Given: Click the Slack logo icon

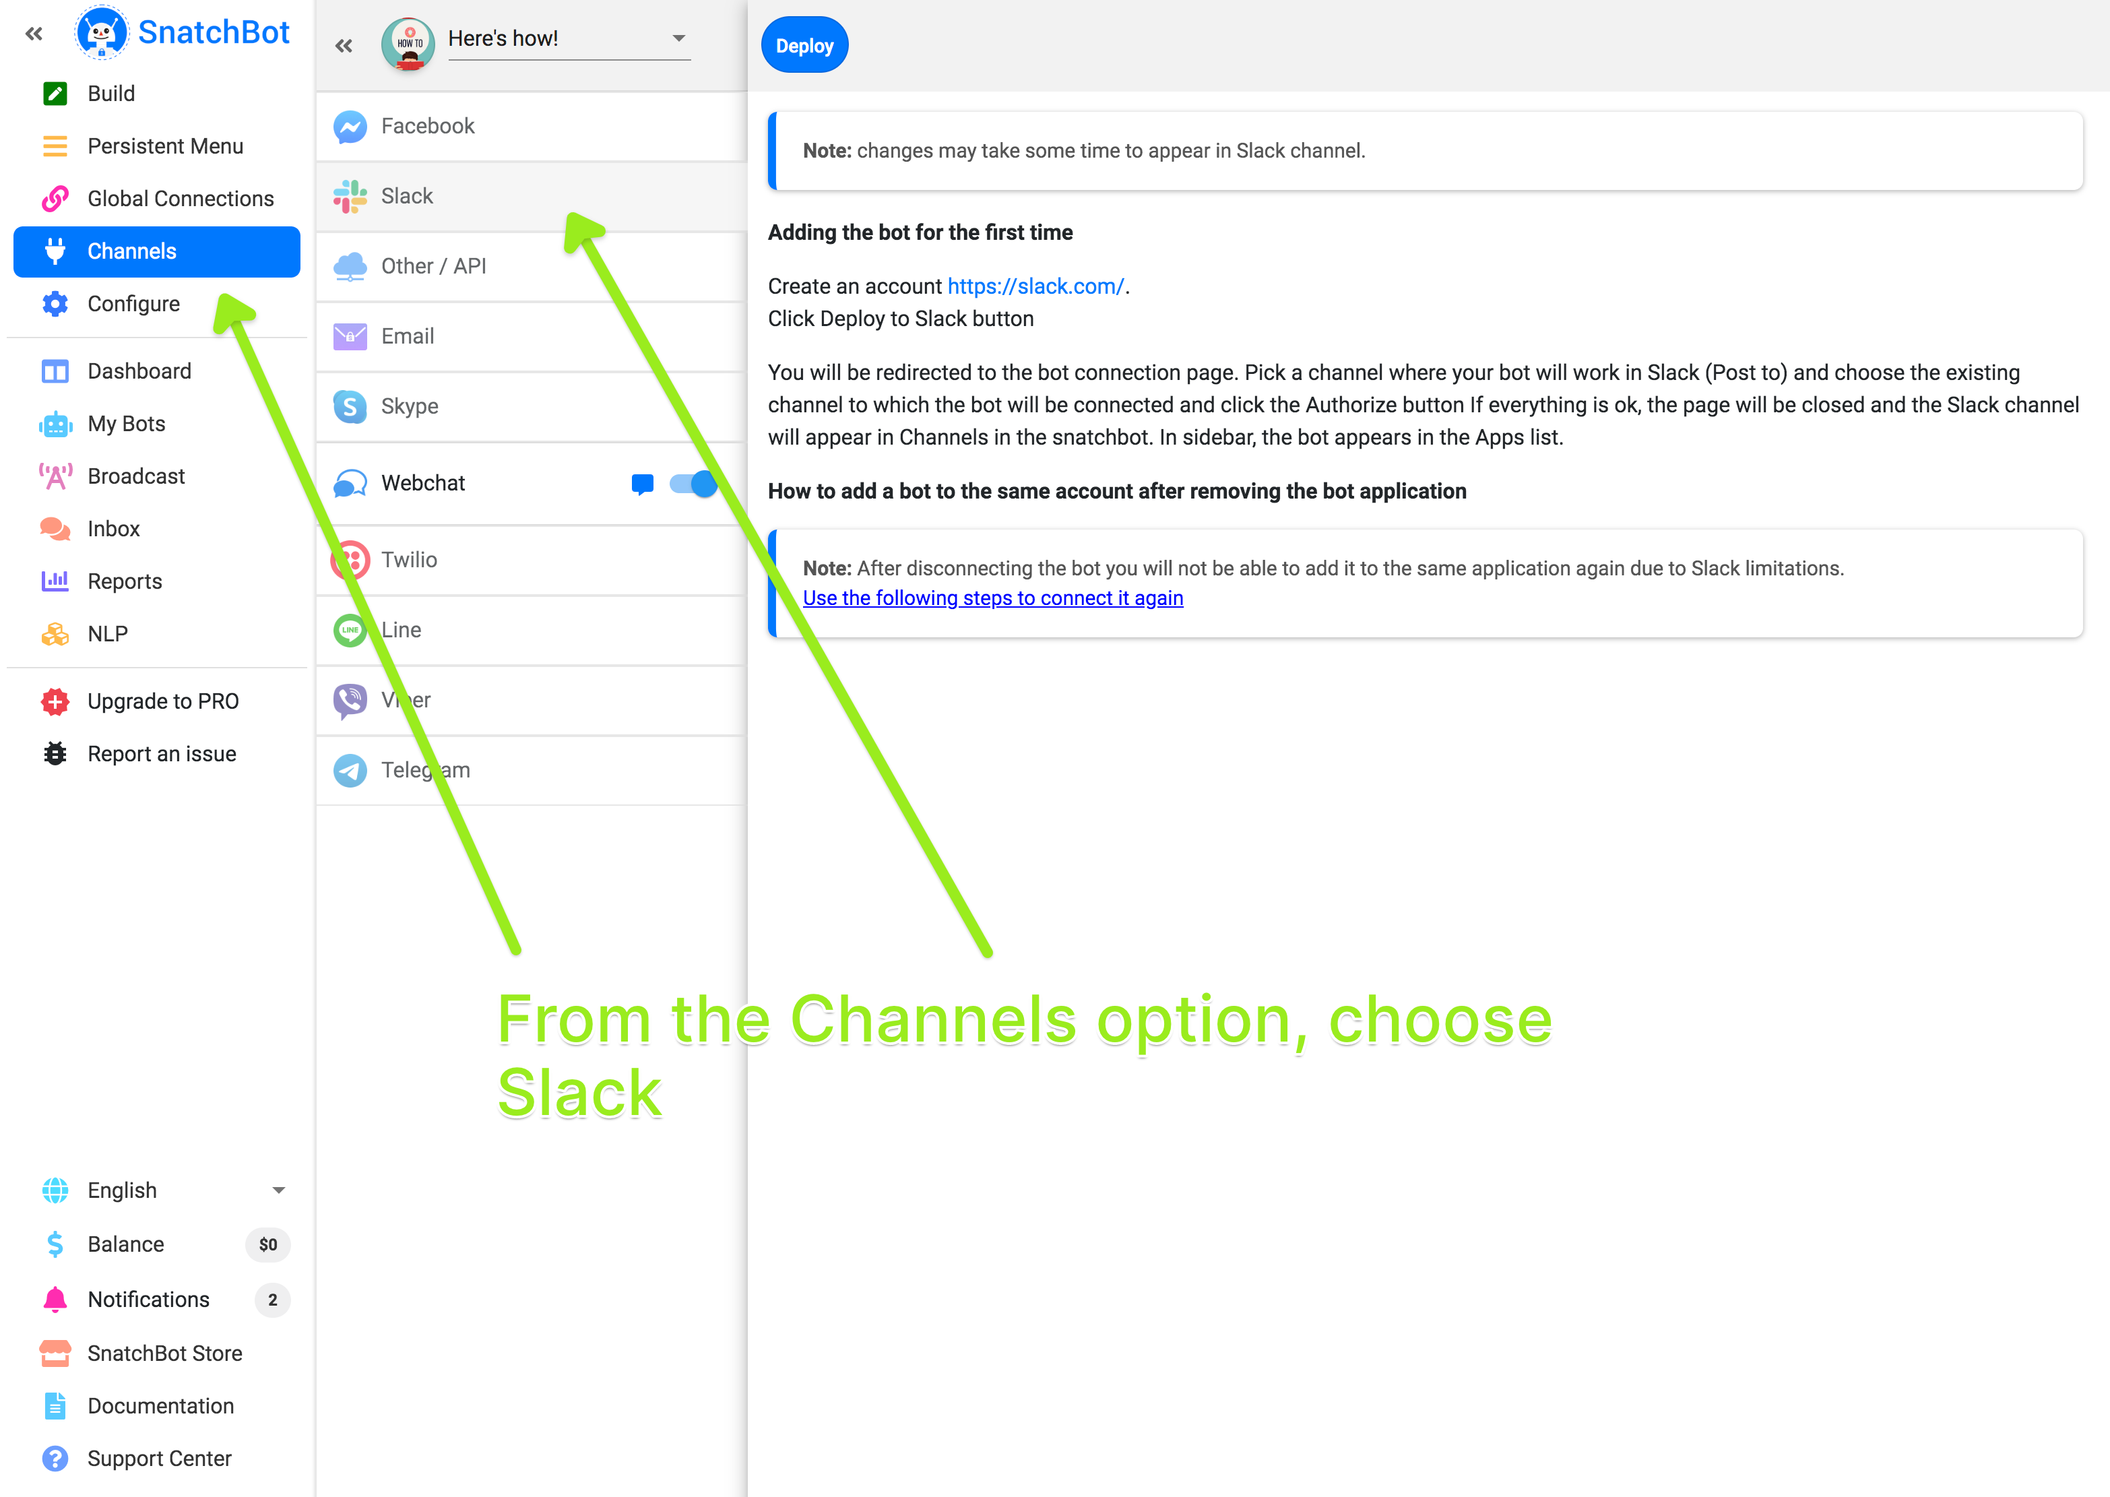Looking at the screenshot, I should tap(350, 196).
